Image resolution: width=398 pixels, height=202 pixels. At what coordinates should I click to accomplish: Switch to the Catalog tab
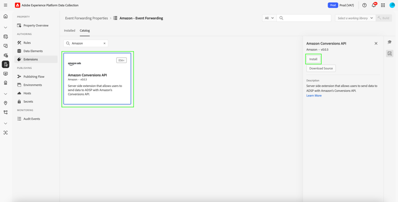(85, 30)
